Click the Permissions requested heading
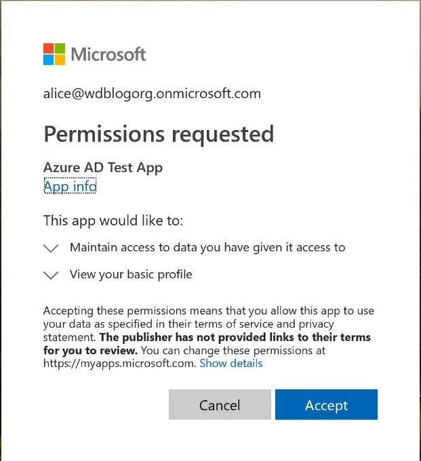 (x=159, y=134)
